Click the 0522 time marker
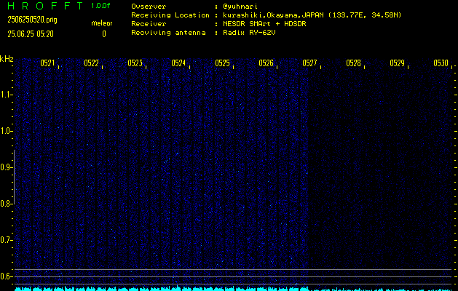 [x=92, y=63]
